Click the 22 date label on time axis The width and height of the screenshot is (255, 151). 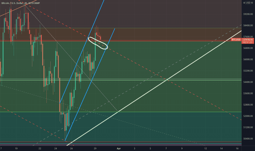click(40, 148)
